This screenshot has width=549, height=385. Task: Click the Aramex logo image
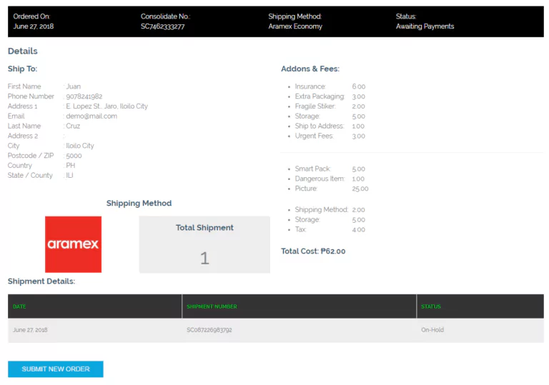coord(73,244)
